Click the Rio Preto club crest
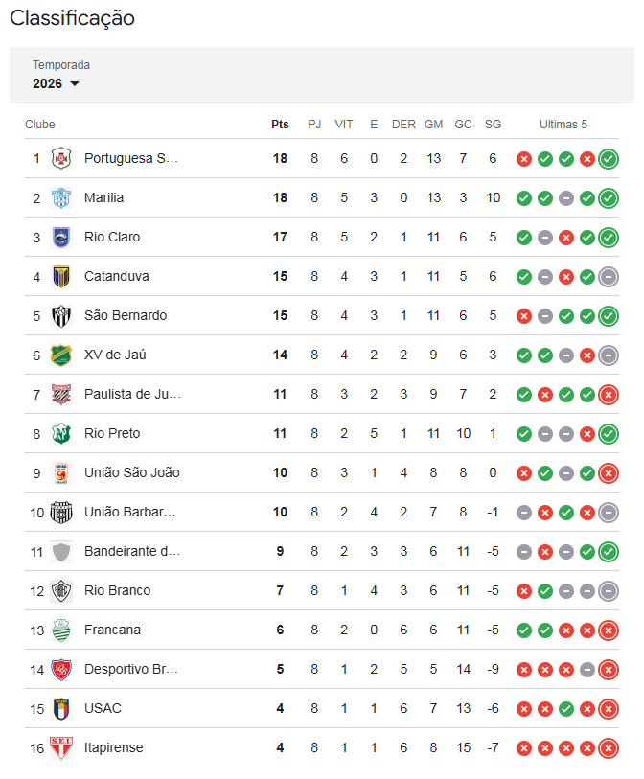The width and height of the screenshot is (644, 779). point(61,433)
